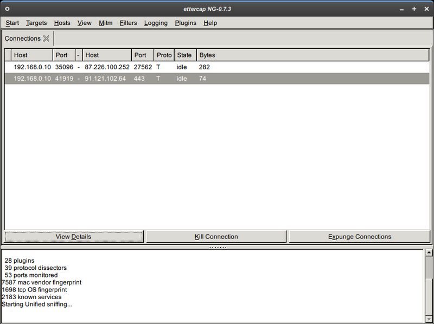Image resolution: width=434 pixels, height=324 pixels.
Task: Click the Kill Connection button
Action: point(216,237)
